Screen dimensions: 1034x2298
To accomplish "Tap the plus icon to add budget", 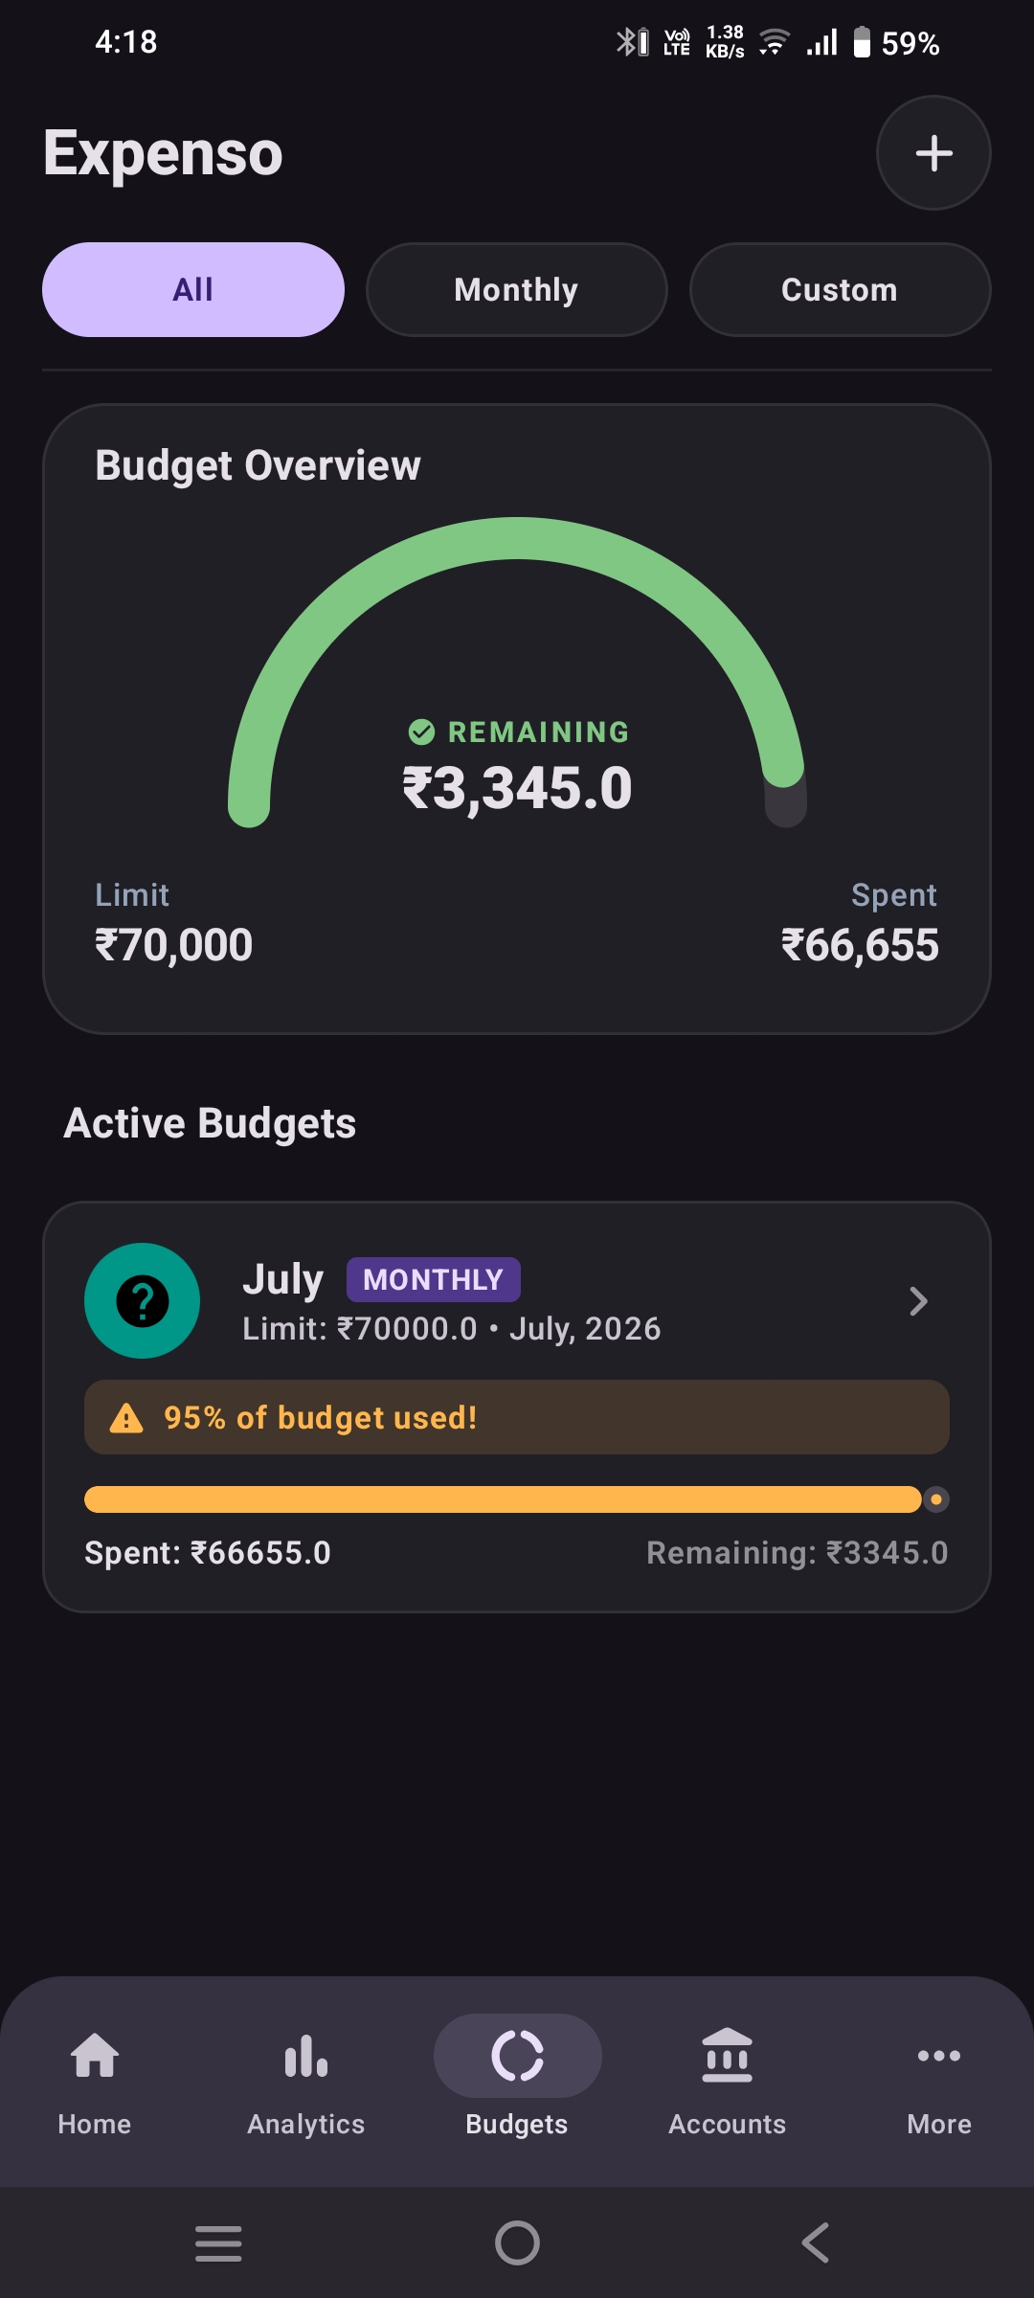I will tap(933, 153).
